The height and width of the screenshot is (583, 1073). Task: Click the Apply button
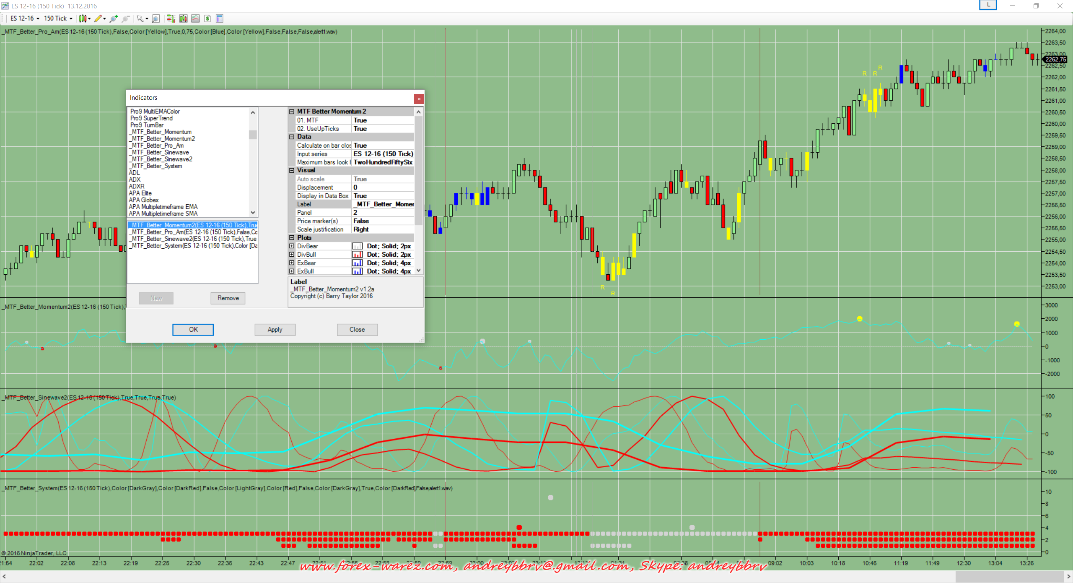click(275, 330)
